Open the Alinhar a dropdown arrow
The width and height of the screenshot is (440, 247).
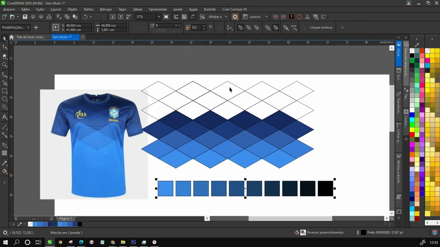(x=226, y=16)
